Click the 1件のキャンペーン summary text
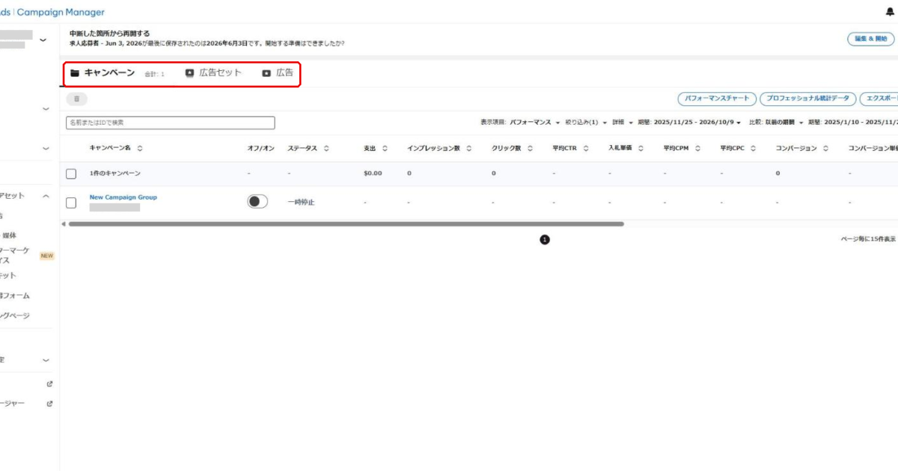The image size is (898, 471). pyautogui.click(x=114, y=173)
